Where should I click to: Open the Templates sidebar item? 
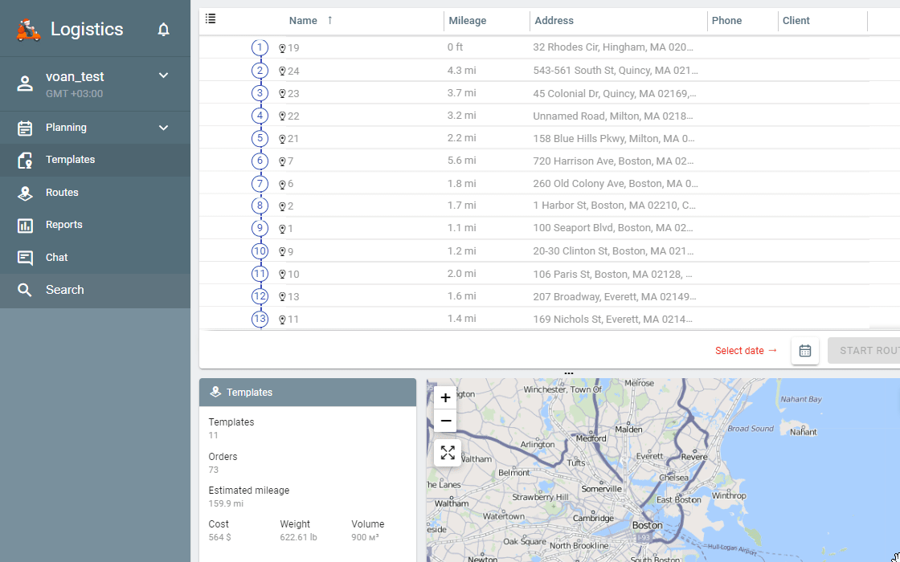tap(95, 160)
